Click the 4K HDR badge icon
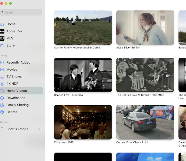Image resolution: width=186 pixels, height=161 pixels. [2, 83]
